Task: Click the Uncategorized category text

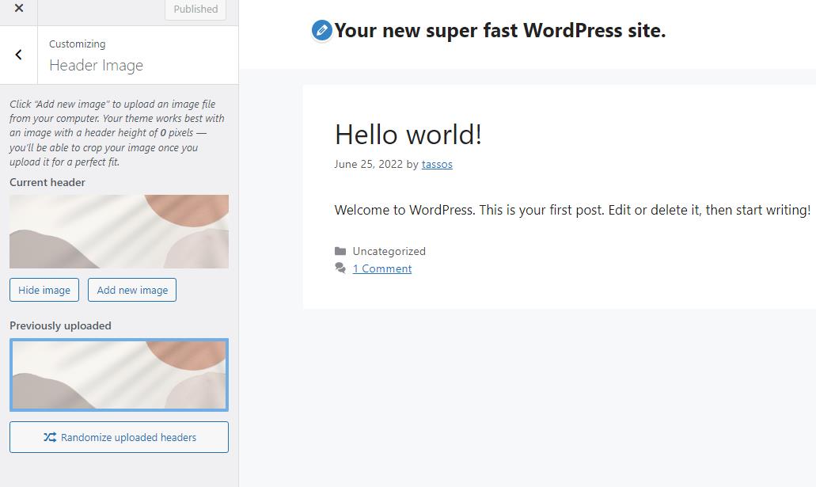Action: click(x=389, y=251)
